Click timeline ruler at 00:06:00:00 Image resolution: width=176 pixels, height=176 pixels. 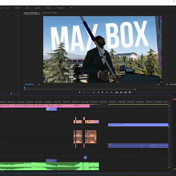pos(122,102)
